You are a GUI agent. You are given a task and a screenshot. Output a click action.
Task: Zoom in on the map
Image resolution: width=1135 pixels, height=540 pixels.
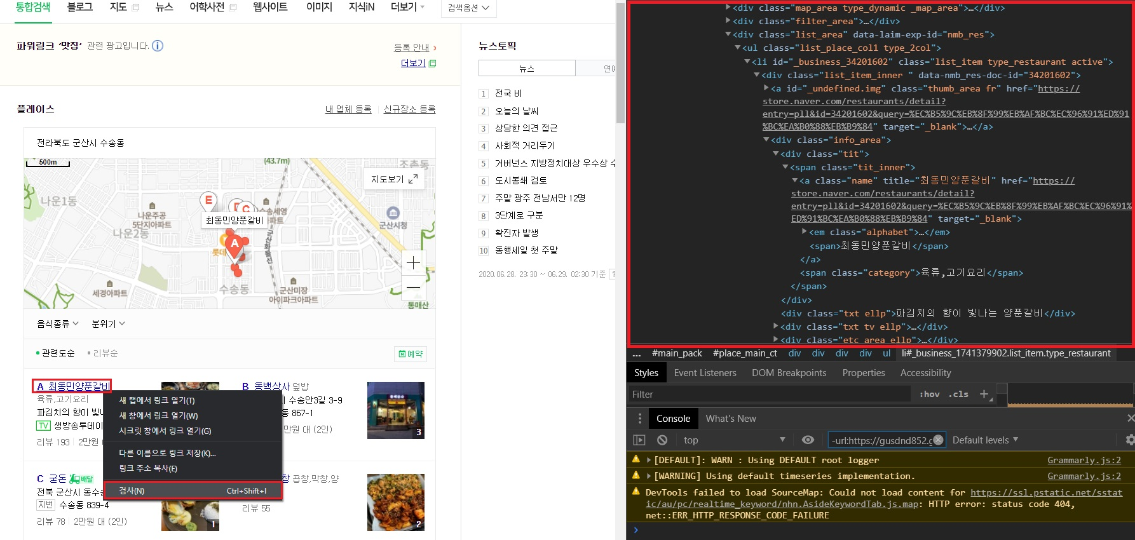click(x=413, y=262)
